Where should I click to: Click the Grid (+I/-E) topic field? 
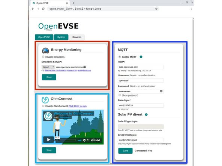pyautogui.click(x=141, y=140)
